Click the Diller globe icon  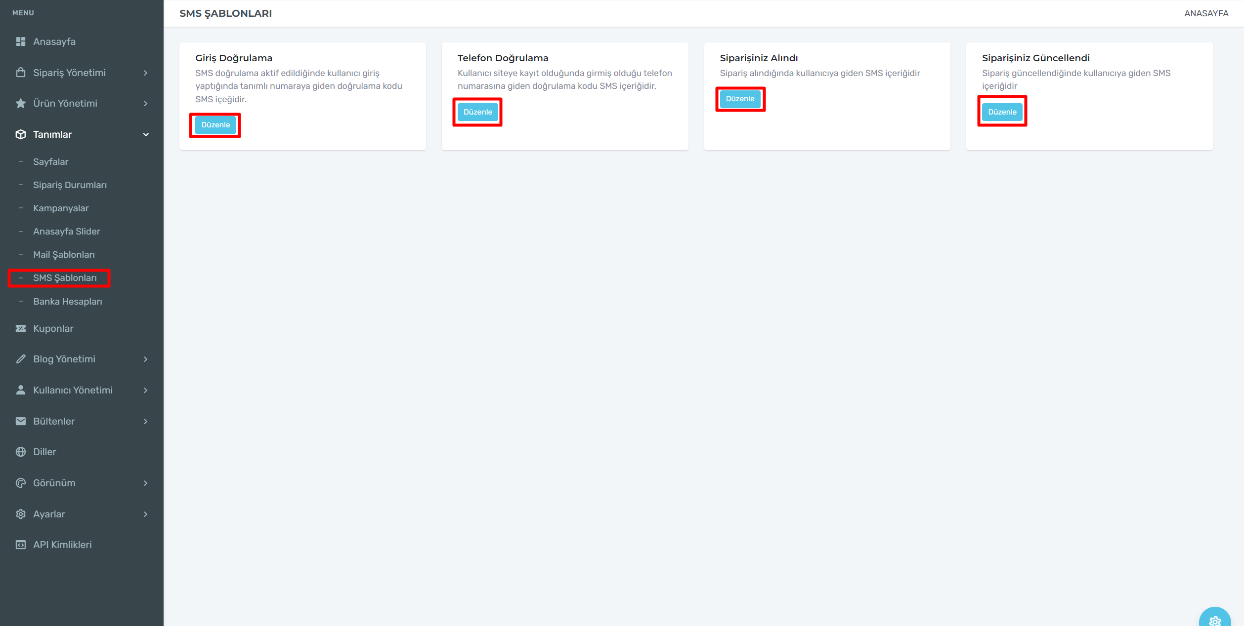(21, 452)
